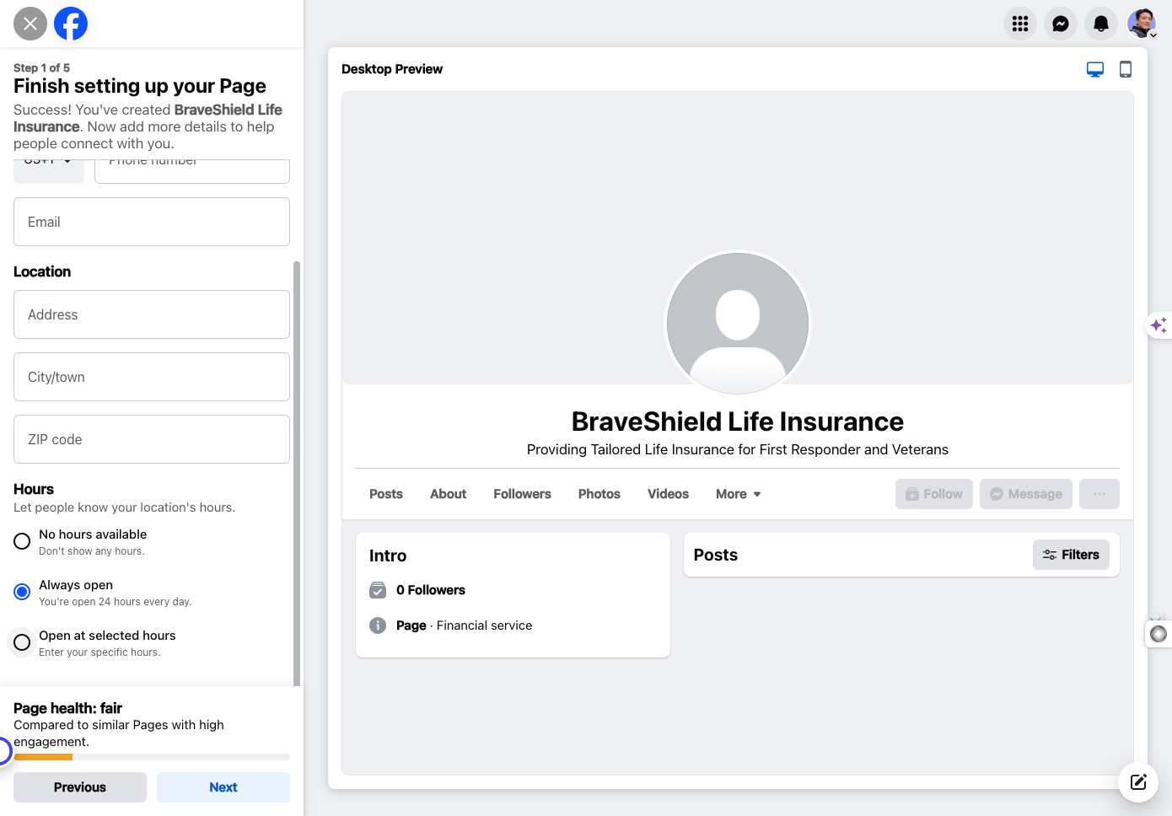
Task: Open the About tab in preview
Action: point(448,494)
